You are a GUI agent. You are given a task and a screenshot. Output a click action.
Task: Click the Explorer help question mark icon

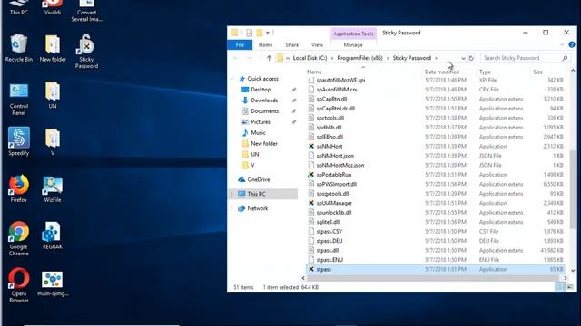point(572,44)
